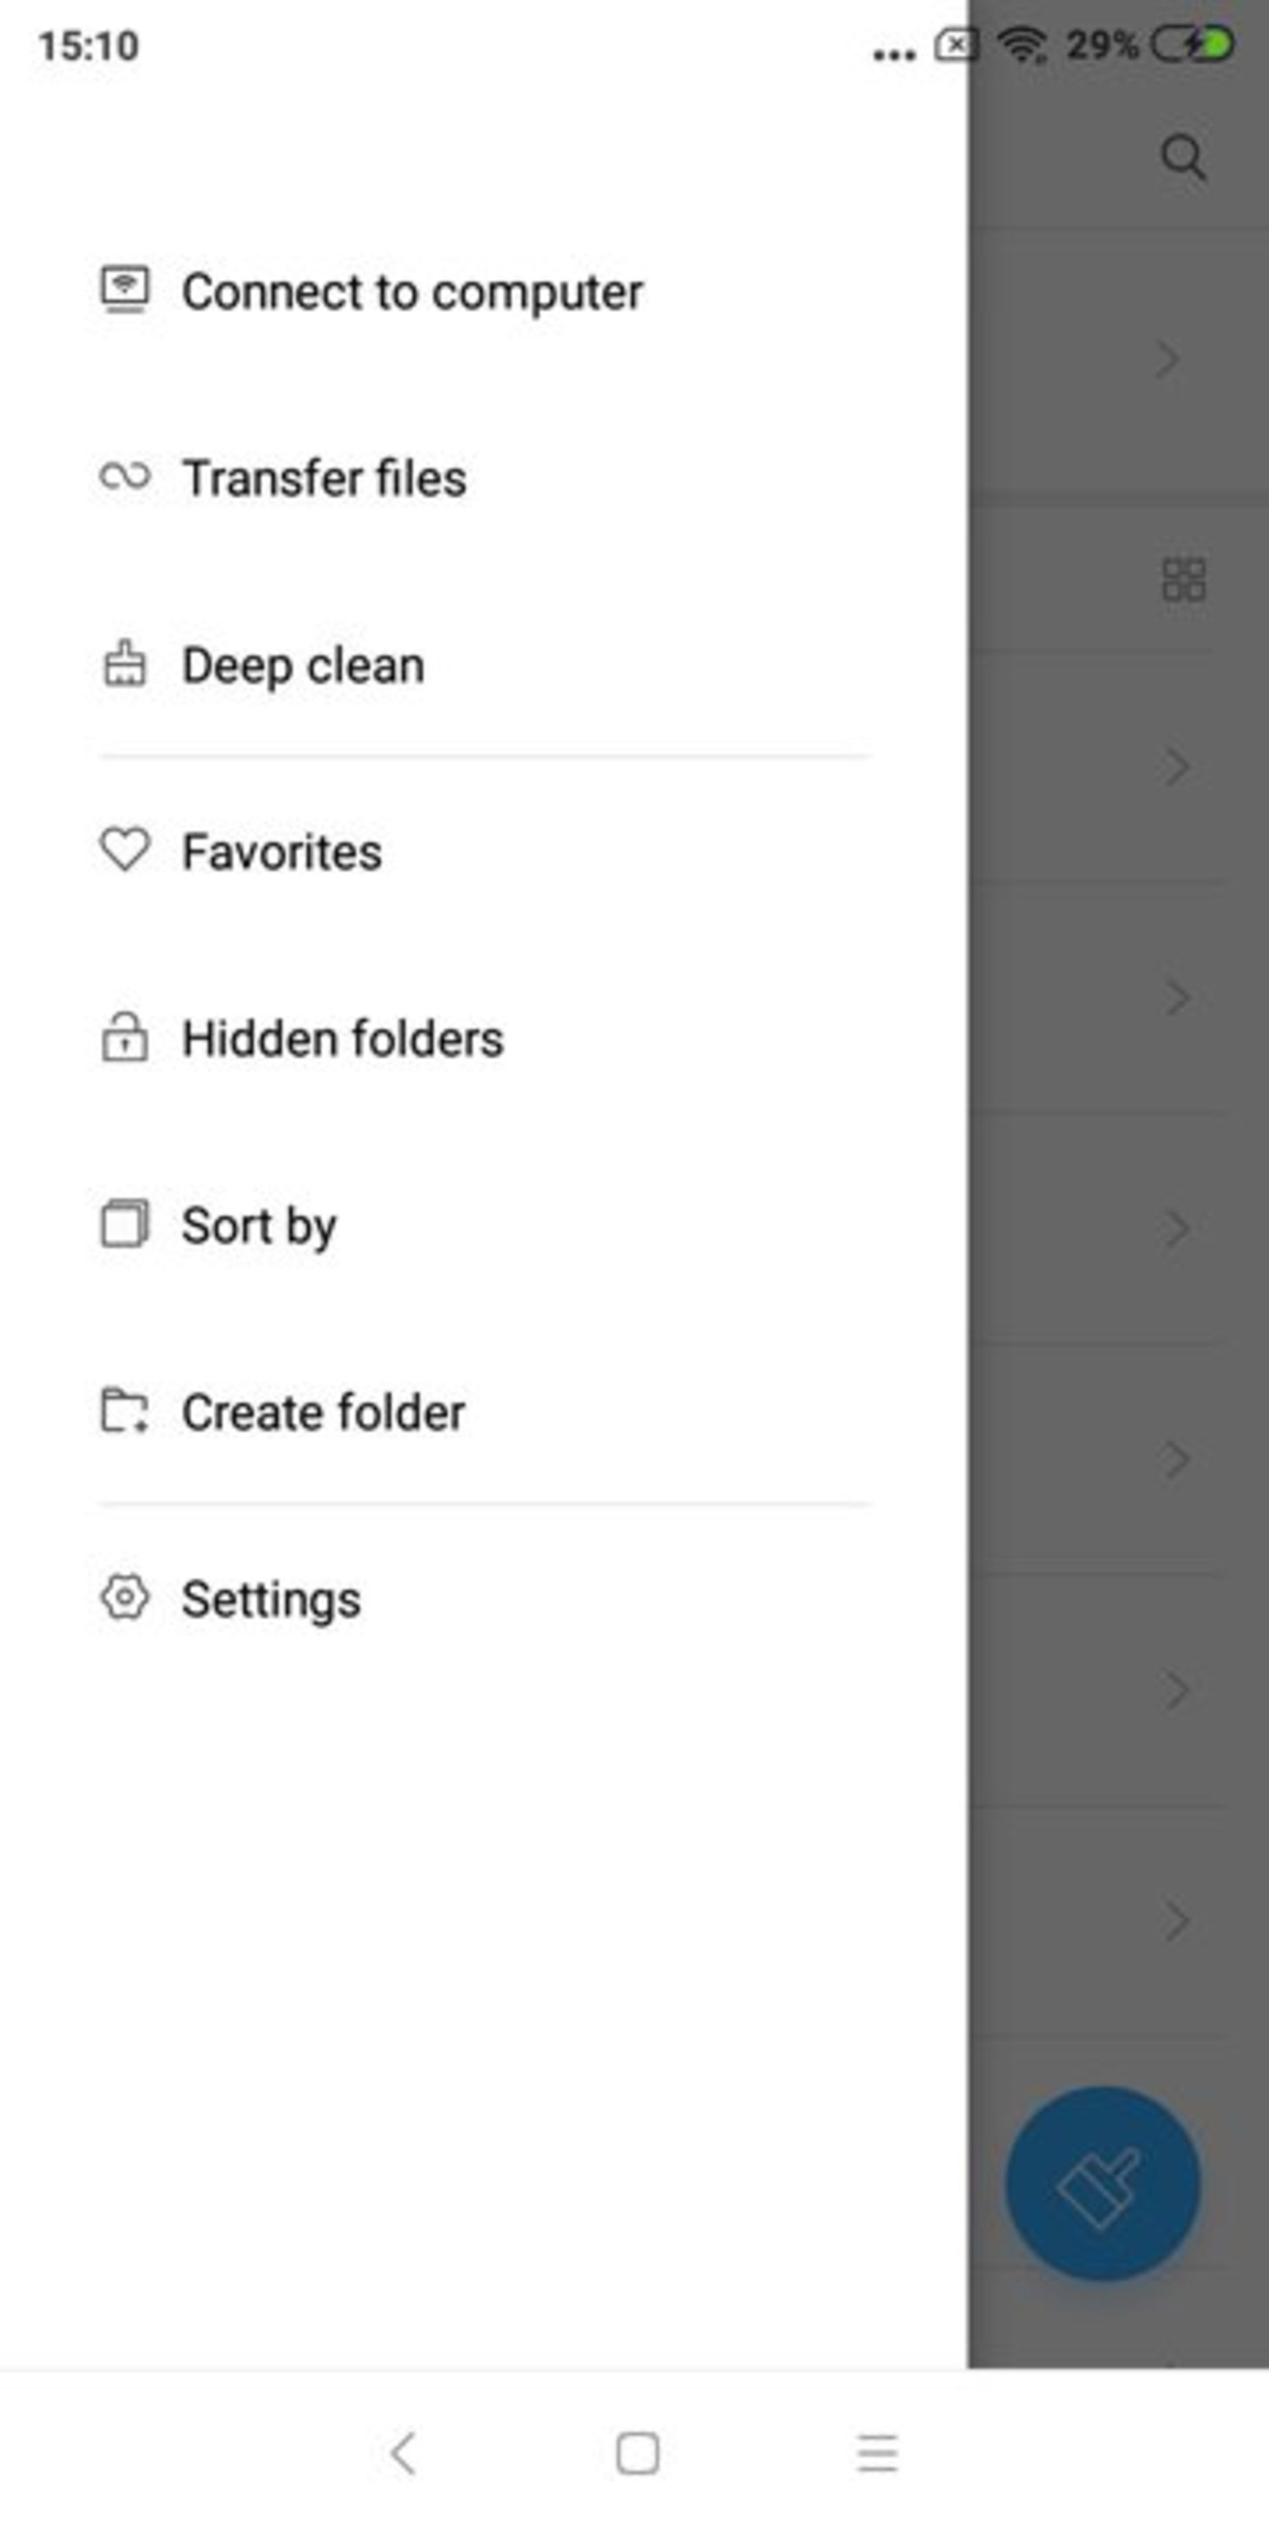The height and width of the screenshot is (2538, 1269).
Task: Tap the Settings gear icon
Action: tap(125, 1597)
